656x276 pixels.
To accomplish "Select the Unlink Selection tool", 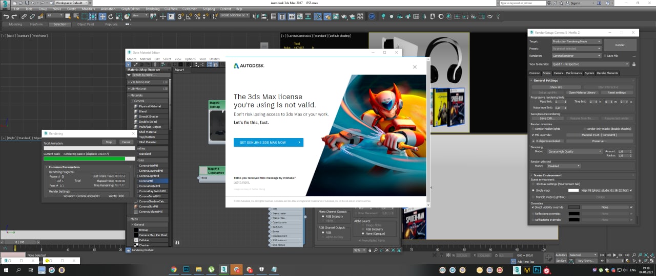I will coord(32,16).
